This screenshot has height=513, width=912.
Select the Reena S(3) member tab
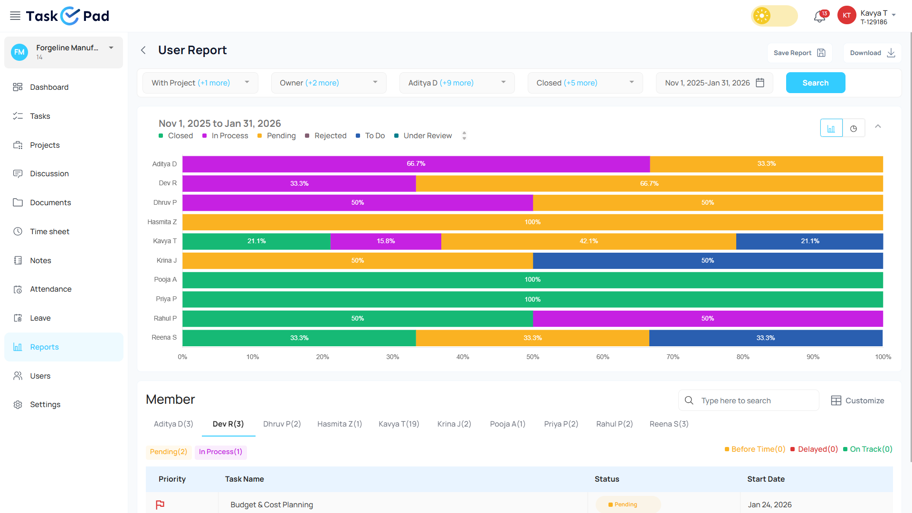(669, 424)
